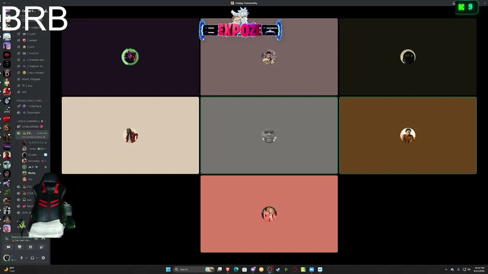Share your screen button
Viewport: 488px width, 274px height.
(19, 247)
